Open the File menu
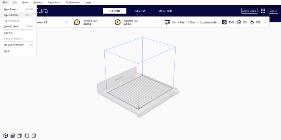Viewport: 281px width, 140px height. coord(5,2)
